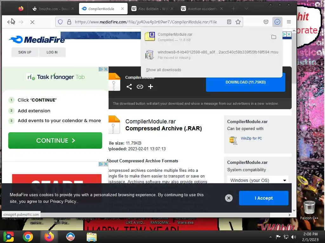Open new tab with plus button

[233, 9]
